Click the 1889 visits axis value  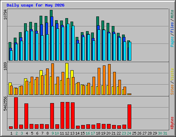(5, 66)
